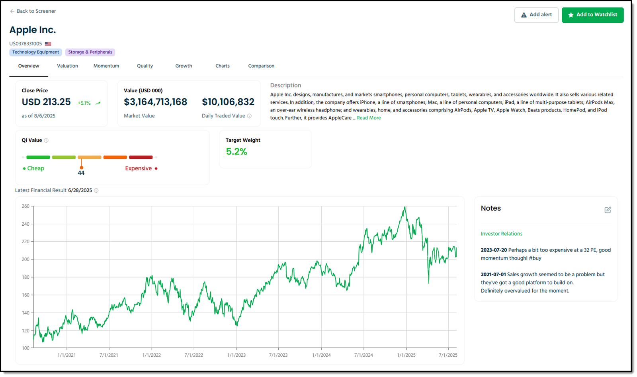Image resolution: width=637 pixels, height=377 pixels.
Task: Click the info icon next to Daily Traded Value
Action: tap(249, 116)
